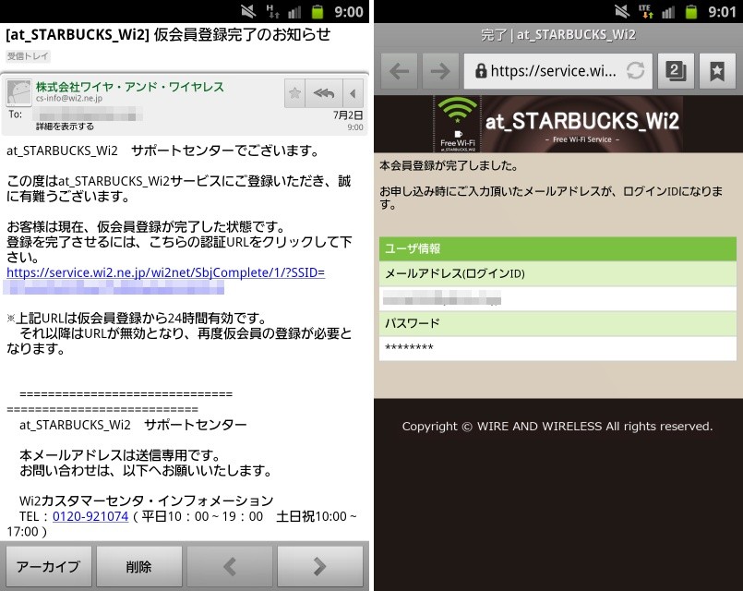Open the more-options triangle in email header
The height and width of the screenshot is (591, 743).
click(353, 93)
